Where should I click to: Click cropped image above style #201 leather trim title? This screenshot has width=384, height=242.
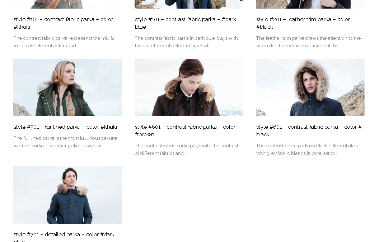click(310, 4)
